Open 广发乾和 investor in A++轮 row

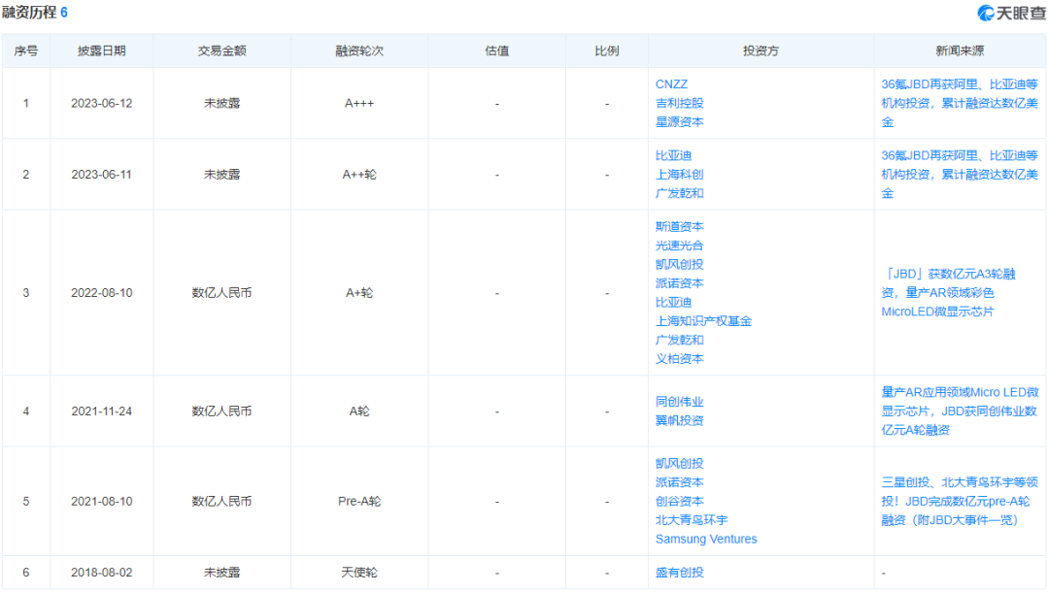click(x=679, y=193)
